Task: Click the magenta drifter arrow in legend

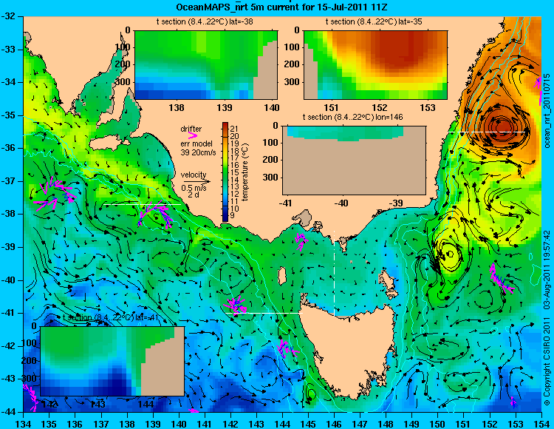Action: pos(193,135)
